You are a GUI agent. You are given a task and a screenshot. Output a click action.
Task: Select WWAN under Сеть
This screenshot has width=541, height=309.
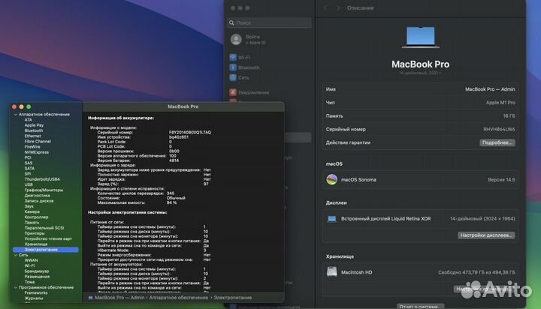(31, 260)
